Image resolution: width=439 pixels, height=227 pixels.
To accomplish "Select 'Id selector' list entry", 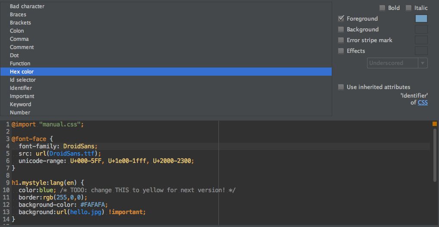I will tap(166, 80).
